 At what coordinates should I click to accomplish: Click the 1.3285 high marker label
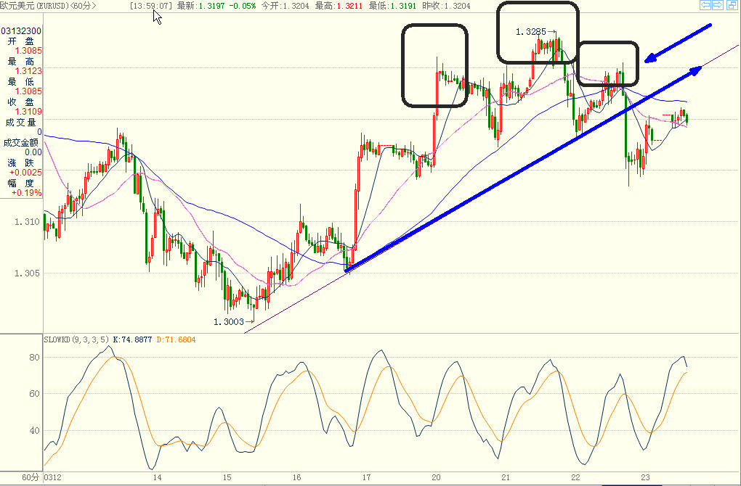(x=531, y=32)
